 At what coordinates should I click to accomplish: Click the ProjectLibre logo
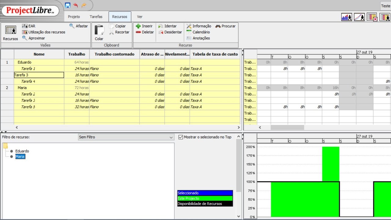pos(30,10)
